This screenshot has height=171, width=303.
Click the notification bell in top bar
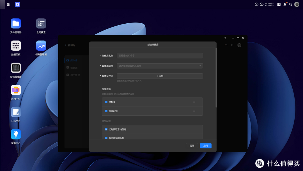(x=285, y=4)
